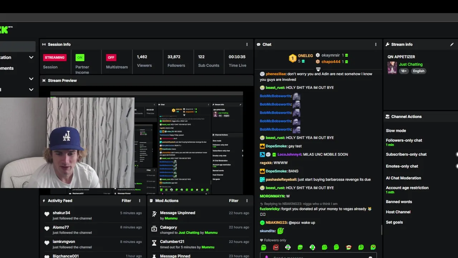Image resolution: width=458 pixels, height=258 pixels.
Task: Edit stream info with the pencil icon
Action: coord(452,44)
